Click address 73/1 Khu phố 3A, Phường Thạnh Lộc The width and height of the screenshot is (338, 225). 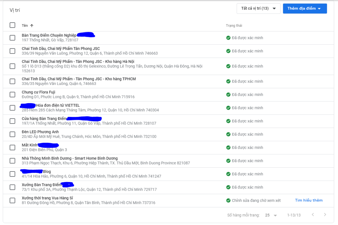[x=89, y=189]
